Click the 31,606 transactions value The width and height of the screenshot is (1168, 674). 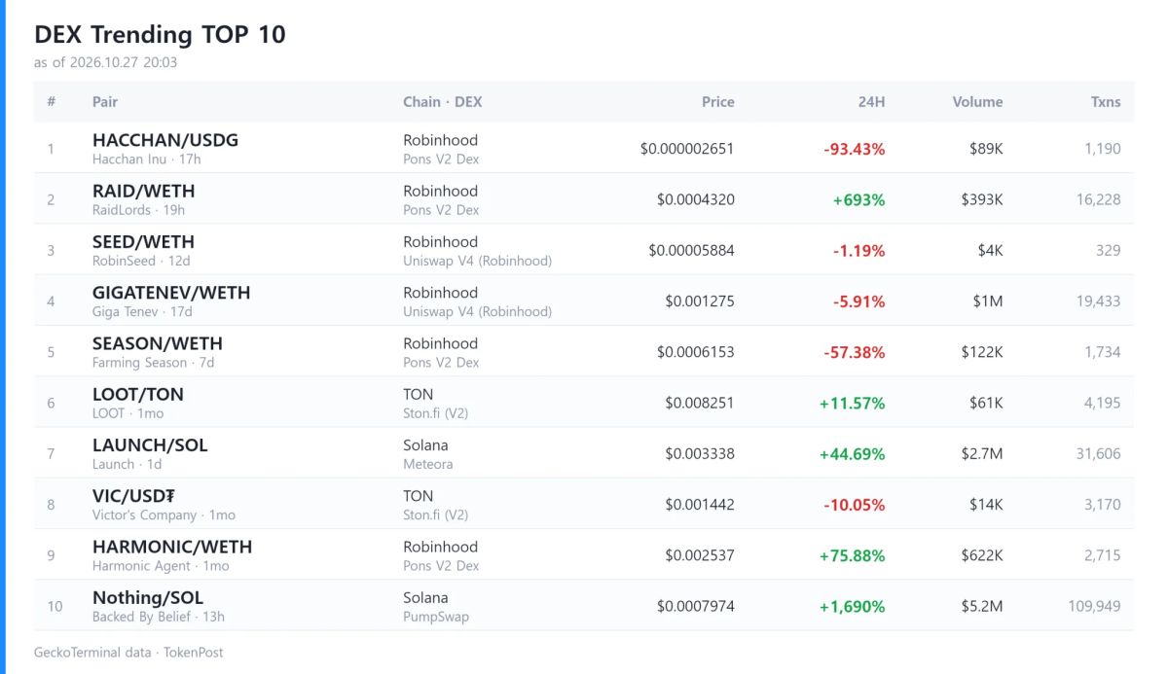pos(1099,453)
